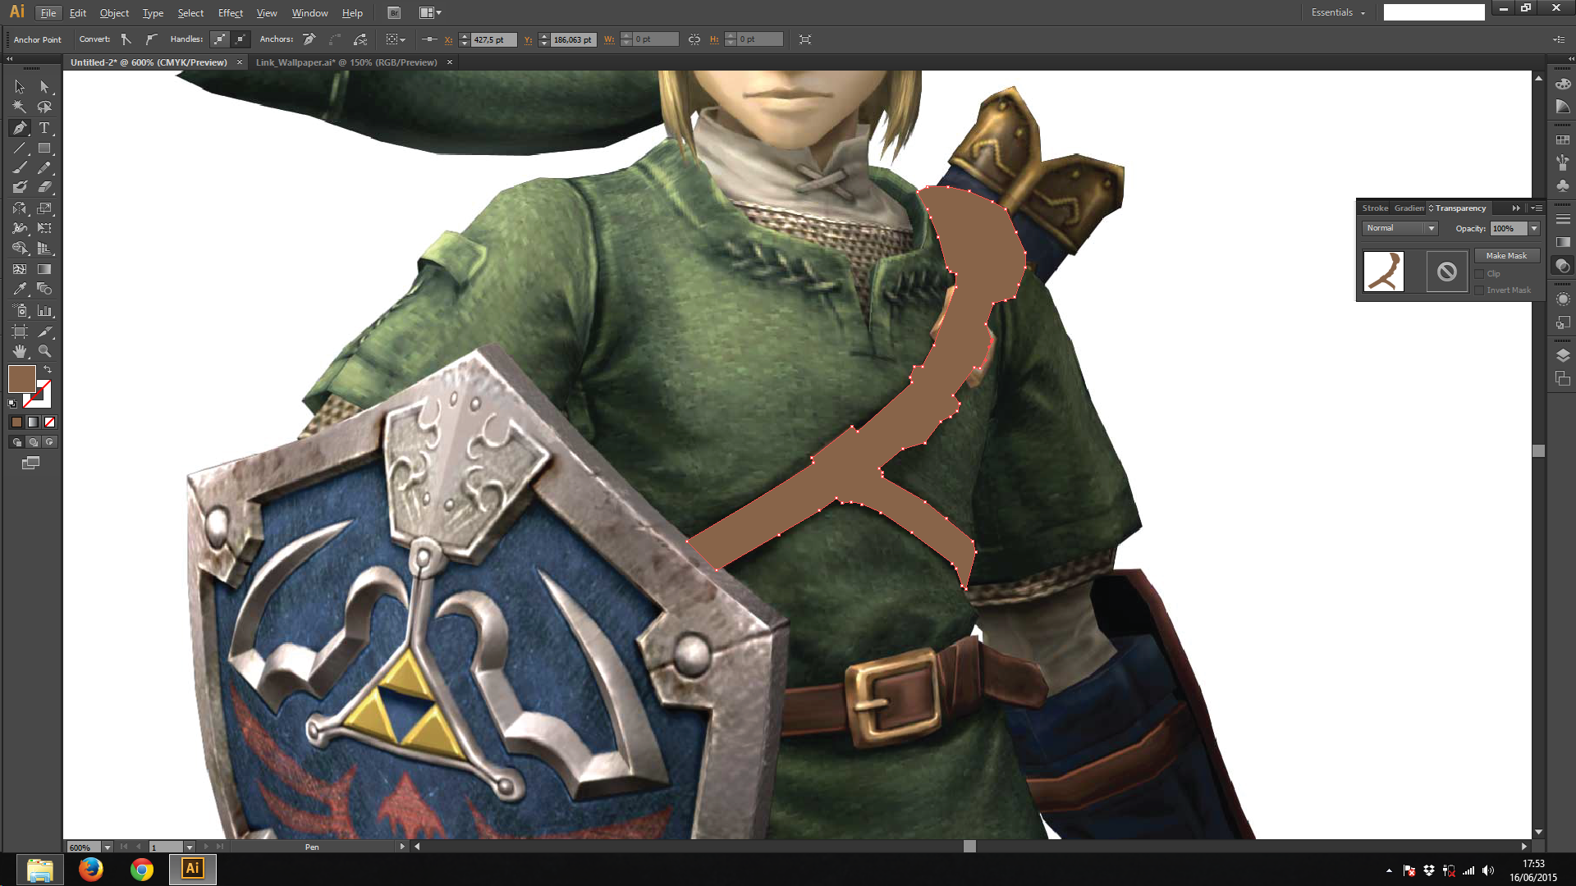Select the Eraser tool
The height and width of the screenshot is (886, 1576).
coord(44,187)
